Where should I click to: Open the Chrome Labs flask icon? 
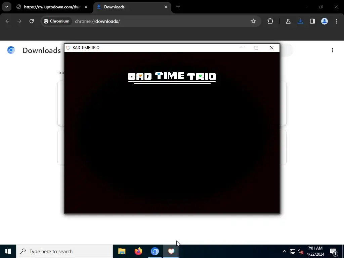click(288, 21)
